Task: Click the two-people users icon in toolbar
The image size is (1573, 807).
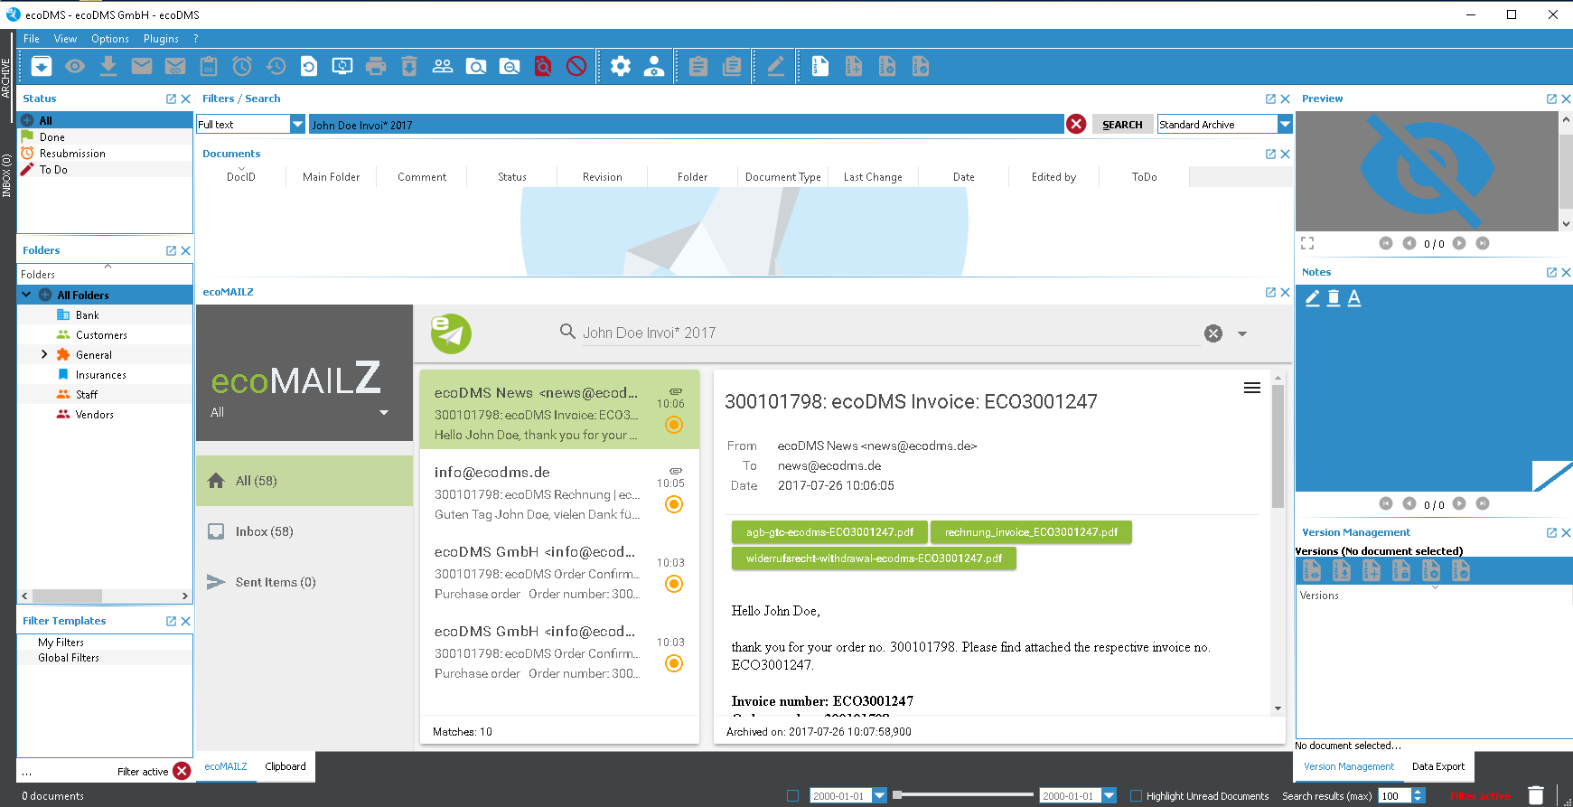Action: pos(443,66)
